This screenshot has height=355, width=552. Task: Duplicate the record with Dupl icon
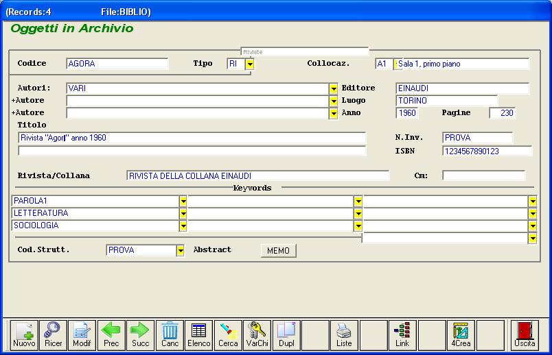point(286,335)
